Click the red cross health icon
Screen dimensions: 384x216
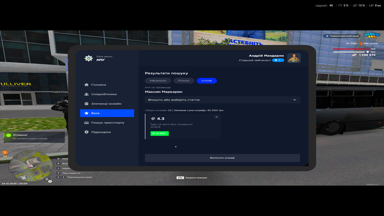click(368, 49)
